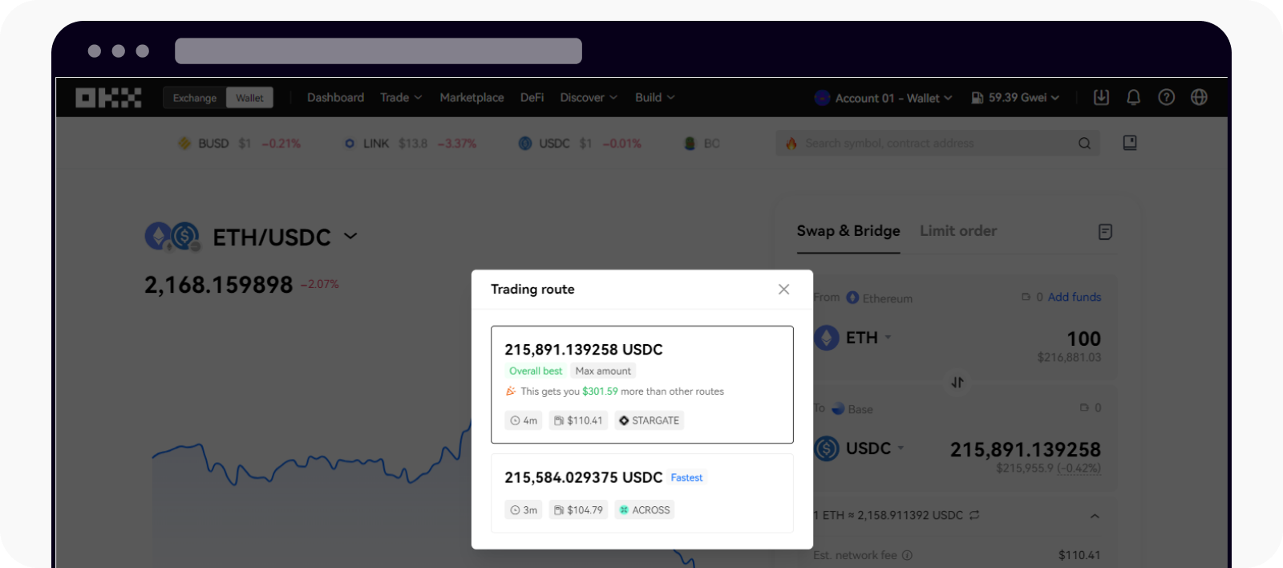Click the From amount field showing 100
1283x568 pixels.
(x=1083, y=339)
